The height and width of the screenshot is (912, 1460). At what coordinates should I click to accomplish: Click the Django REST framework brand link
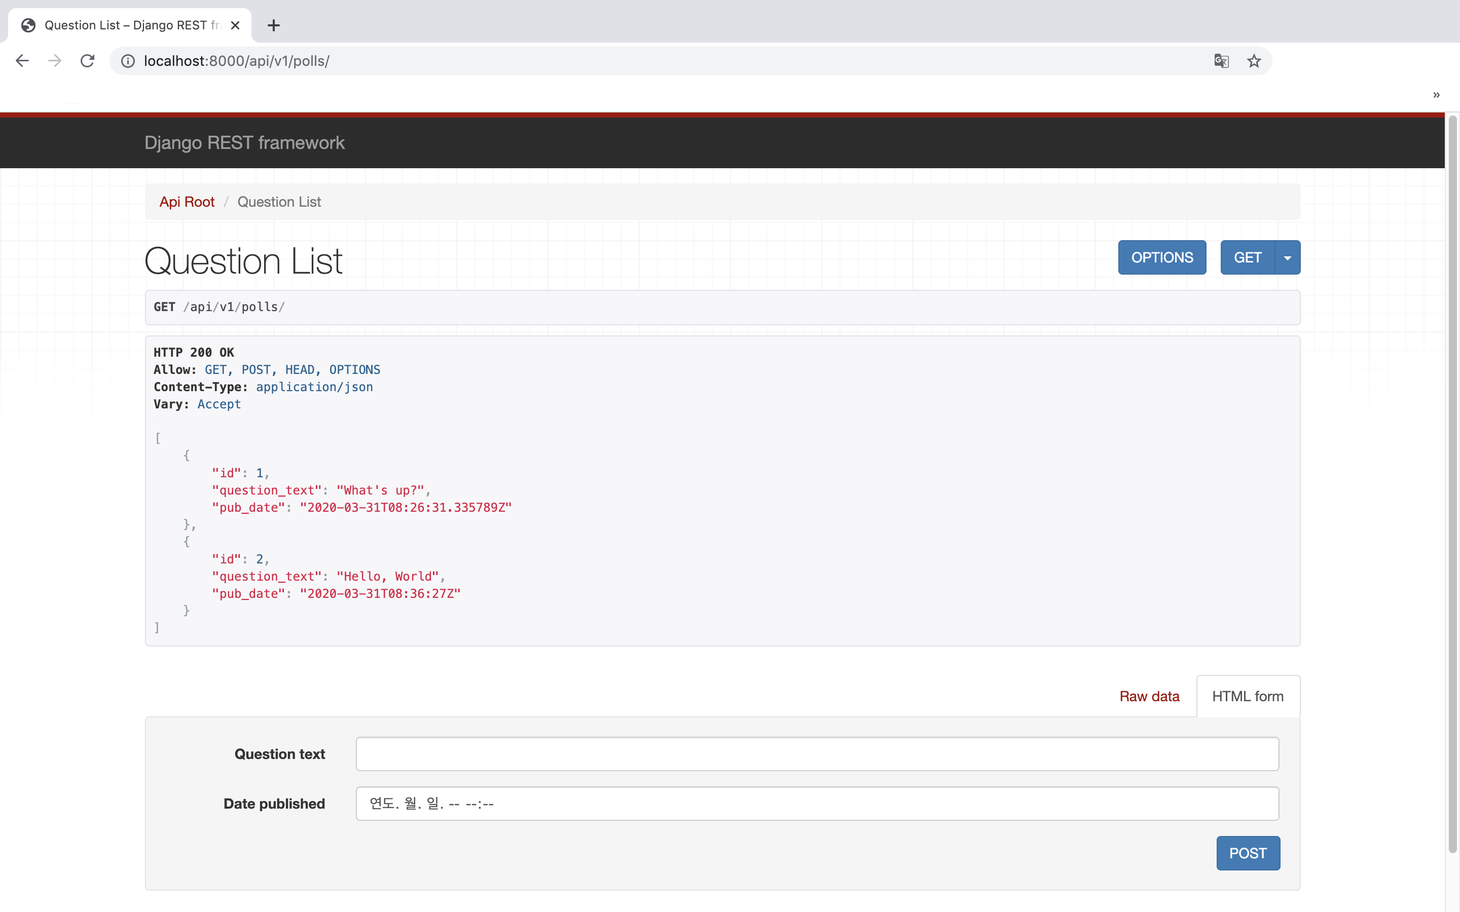(244, 143)
